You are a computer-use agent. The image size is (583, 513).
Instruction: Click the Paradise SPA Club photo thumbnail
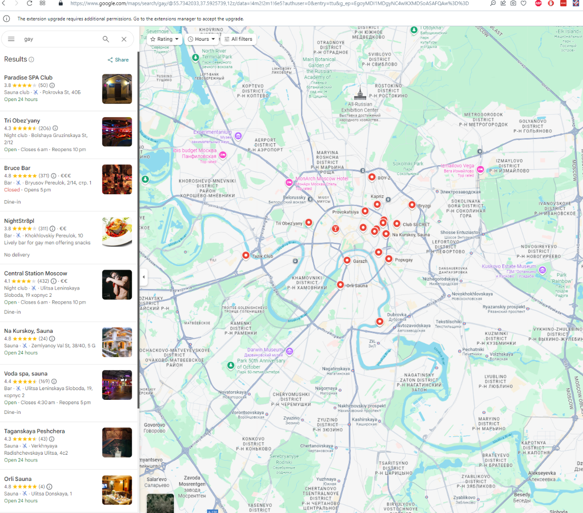tap(117, 89)
